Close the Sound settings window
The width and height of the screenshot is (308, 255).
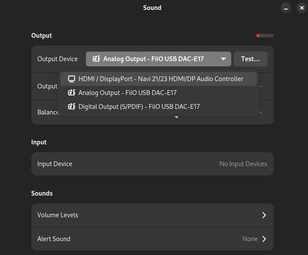coord(302,8)
